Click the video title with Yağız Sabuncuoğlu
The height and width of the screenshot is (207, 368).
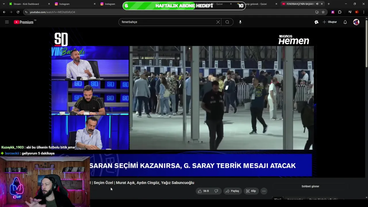pyautogui.click(x=142, y=183)
